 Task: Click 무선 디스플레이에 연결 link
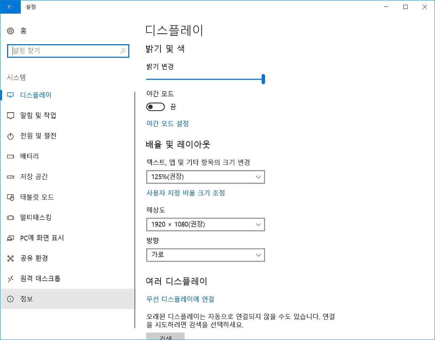[x=180, y=299]
